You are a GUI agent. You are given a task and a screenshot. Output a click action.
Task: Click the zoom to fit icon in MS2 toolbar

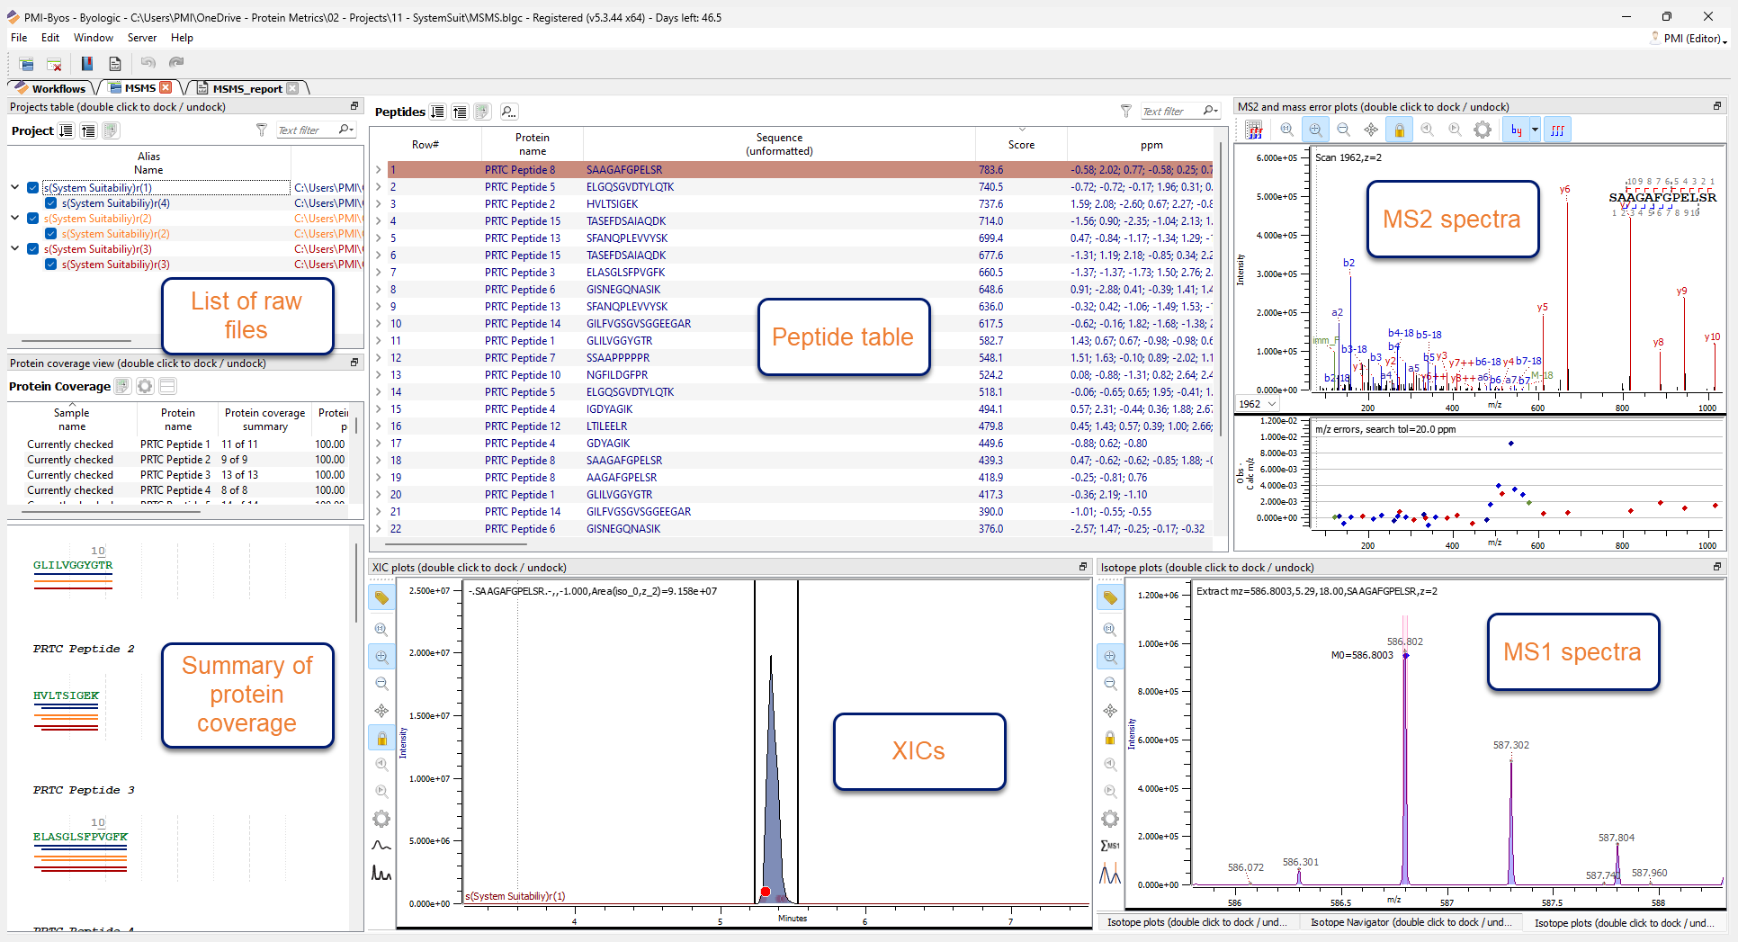[x=1286, y=129]
